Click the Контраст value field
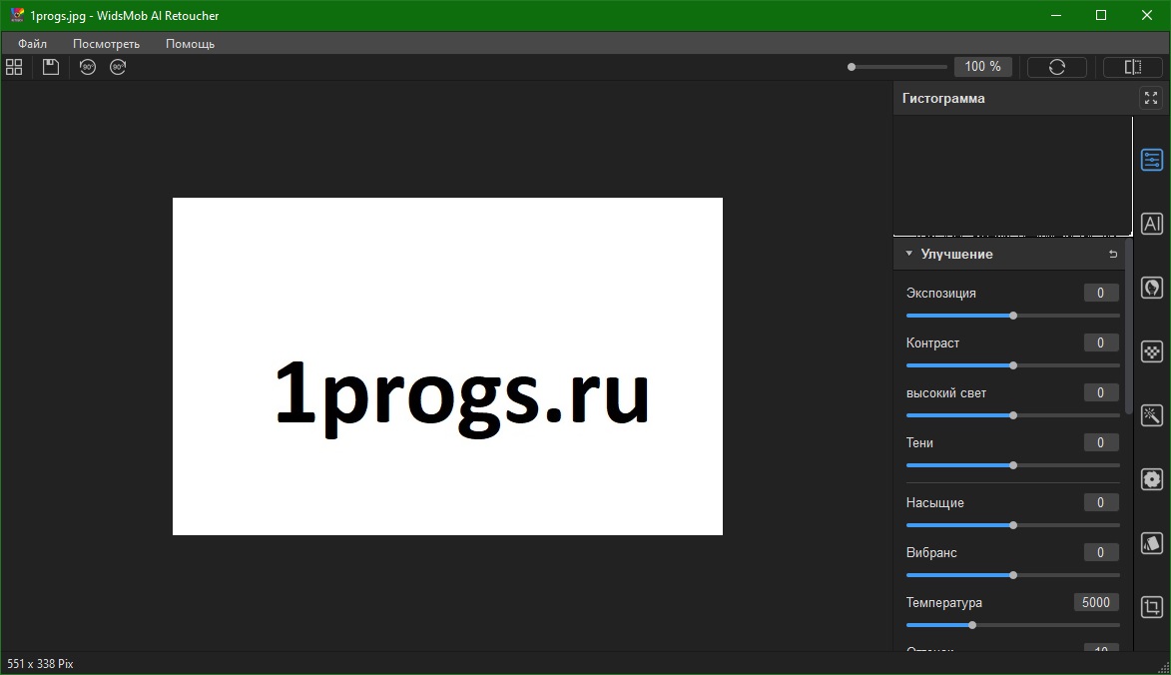The height and width of the screenshot is (675, 1171). coord(1101,342)
